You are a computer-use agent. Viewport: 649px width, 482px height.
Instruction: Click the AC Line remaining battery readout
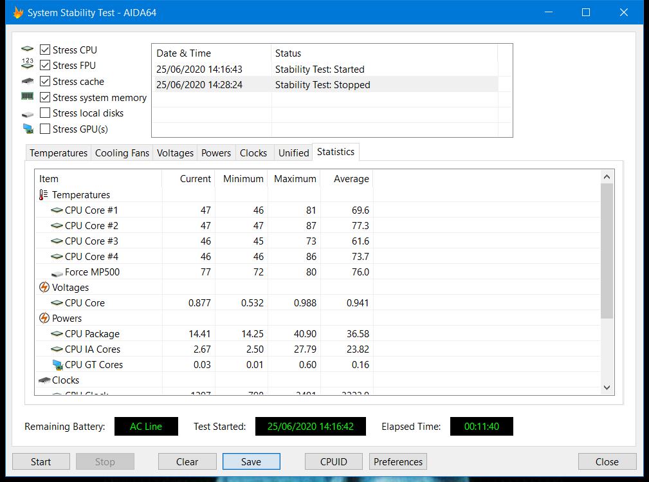(x=146, y=426)
